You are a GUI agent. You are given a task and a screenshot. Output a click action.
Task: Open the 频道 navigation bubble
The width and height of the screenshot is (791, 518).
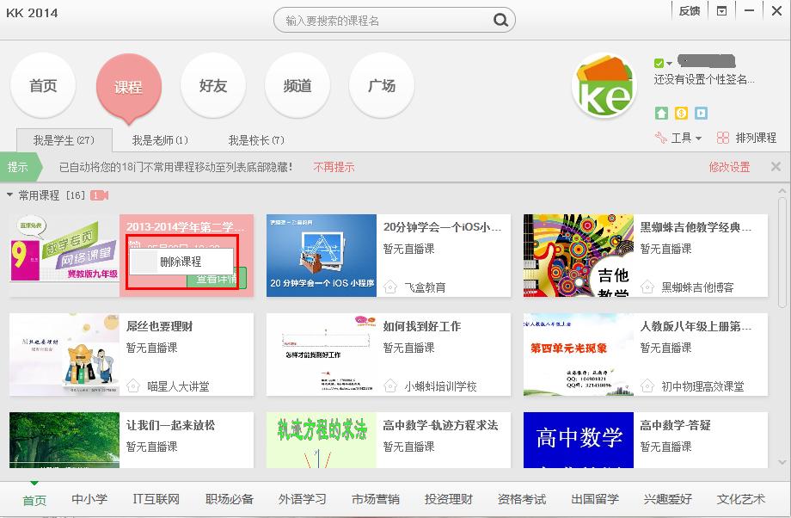click(297, 85)
